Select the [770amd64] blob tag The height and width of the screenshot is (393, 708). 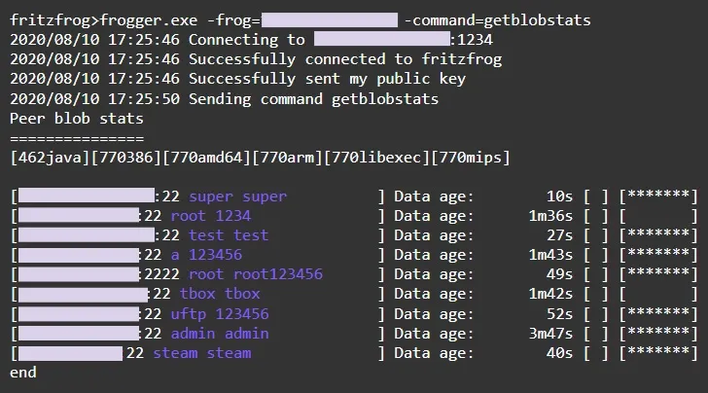pyautogui.click(x=206, y=158)
